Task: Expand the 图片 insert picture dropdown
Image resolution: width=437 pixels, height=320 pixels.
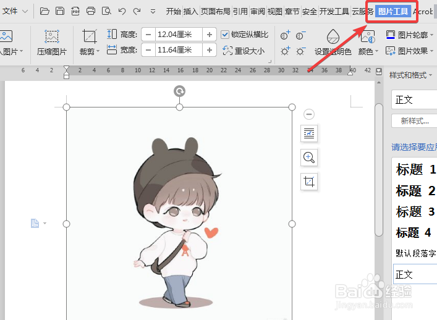Action: tap(21, 51)
